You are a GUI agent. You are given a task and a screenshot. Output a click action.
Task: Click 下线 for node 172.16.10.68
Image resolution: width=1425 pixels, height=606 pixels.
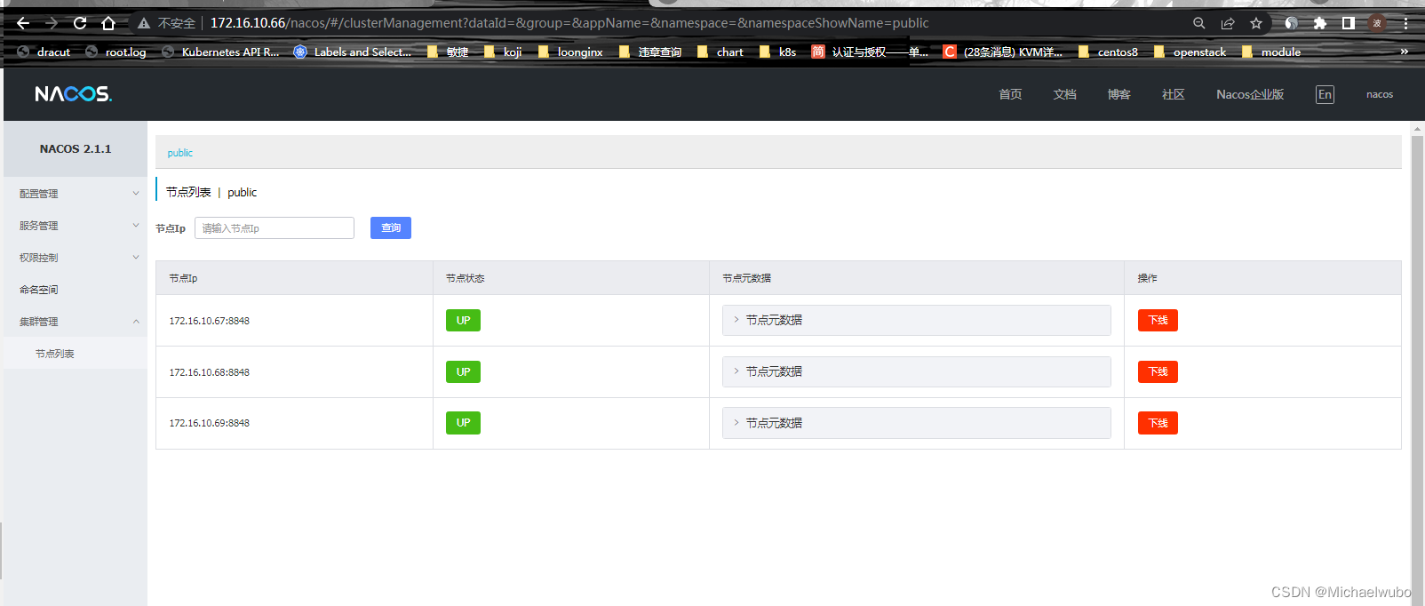(1158, 371)
